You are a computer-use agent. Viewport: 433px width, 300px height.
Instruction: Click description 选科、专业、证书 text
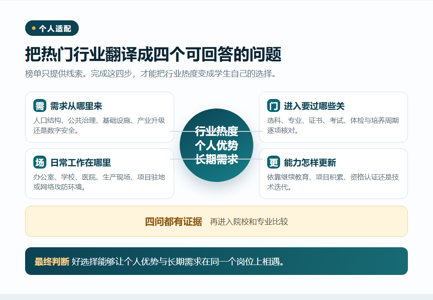click(x=333, y=125)
